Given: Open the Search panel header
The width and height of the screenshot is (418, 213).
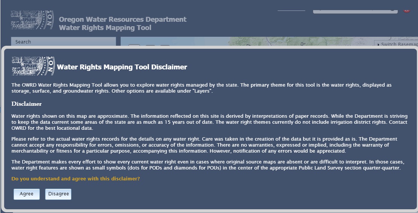Looking at the screenshot, I should pyautogui.click(x=64, y=42).
